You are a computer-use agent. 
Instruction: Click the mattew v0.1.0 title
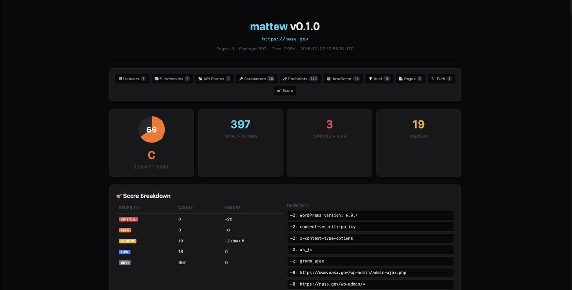point(285,26)
